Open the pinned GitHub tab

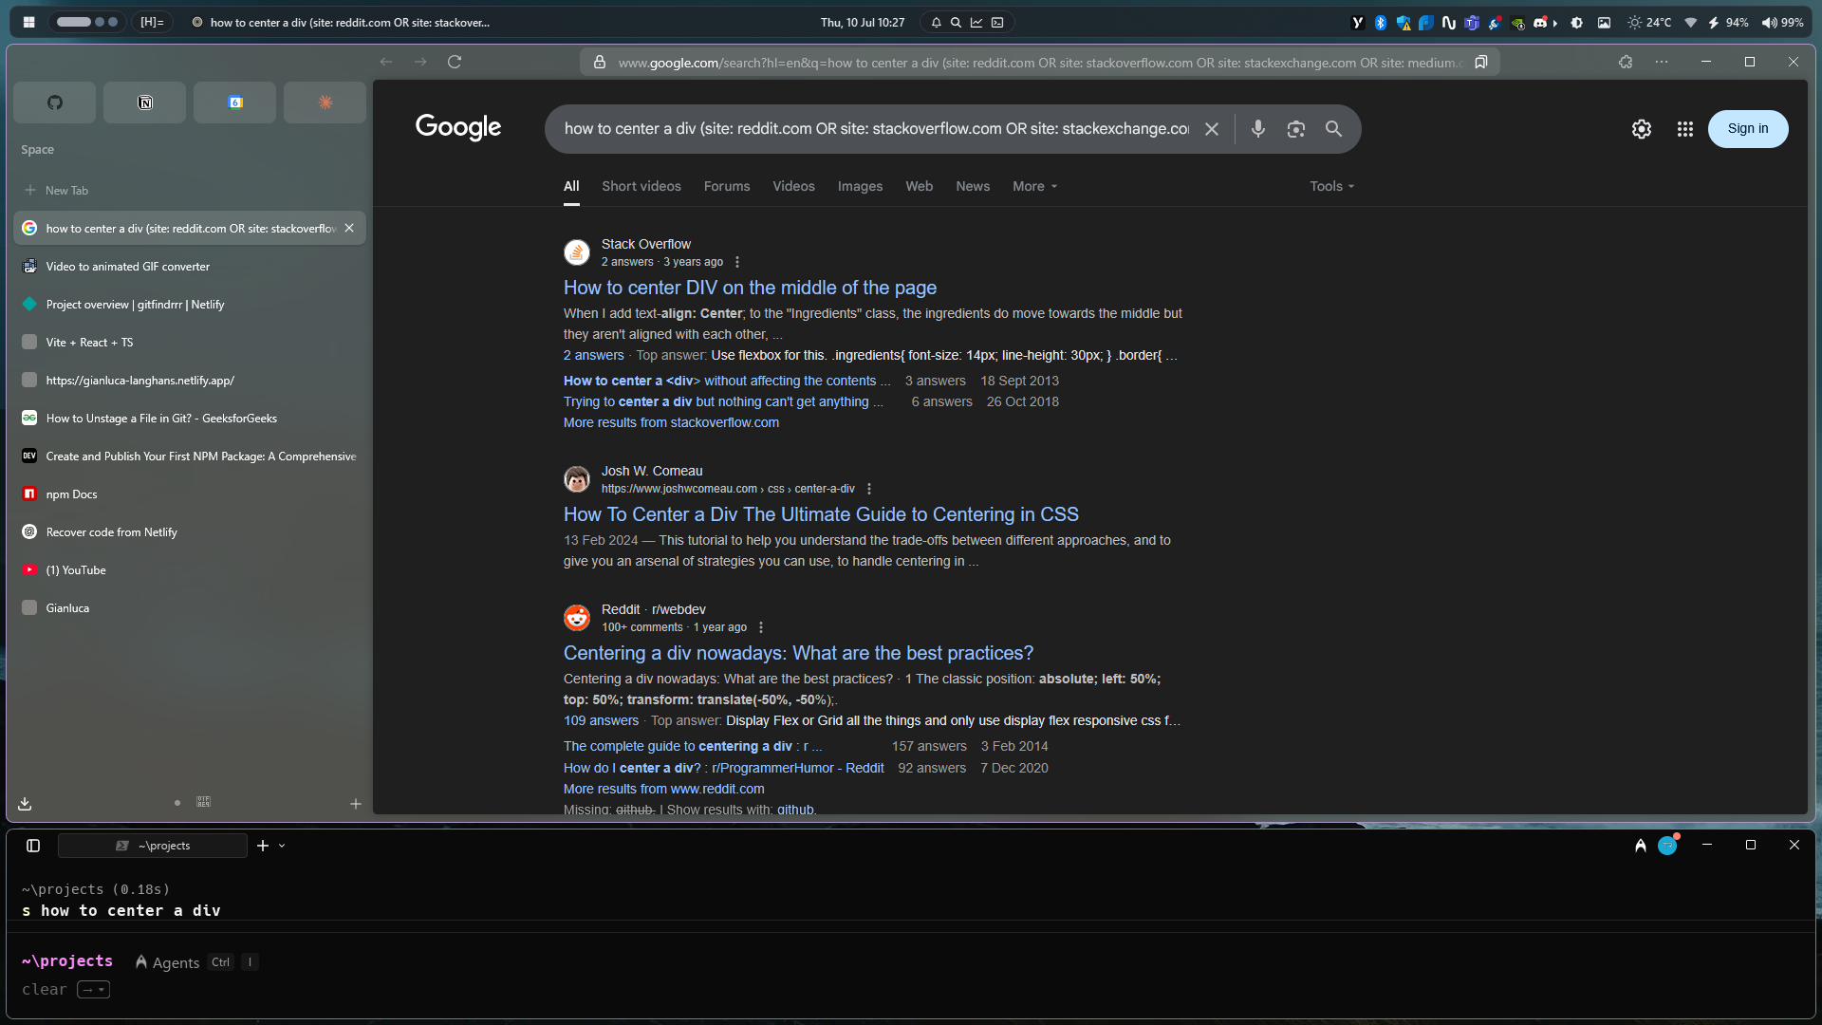[55, 102]
